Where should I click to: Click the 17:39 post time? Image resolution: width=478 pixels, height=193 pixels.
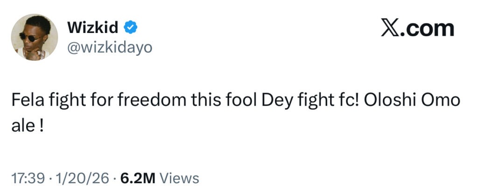coord(28,178)
